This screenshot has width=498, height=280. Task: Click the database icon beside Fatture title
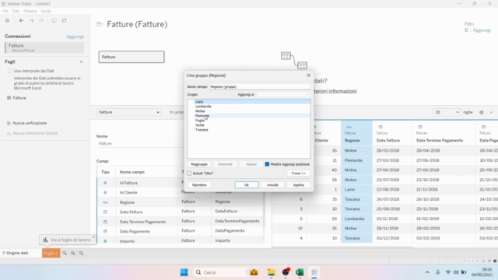click(x=100, y=24)
